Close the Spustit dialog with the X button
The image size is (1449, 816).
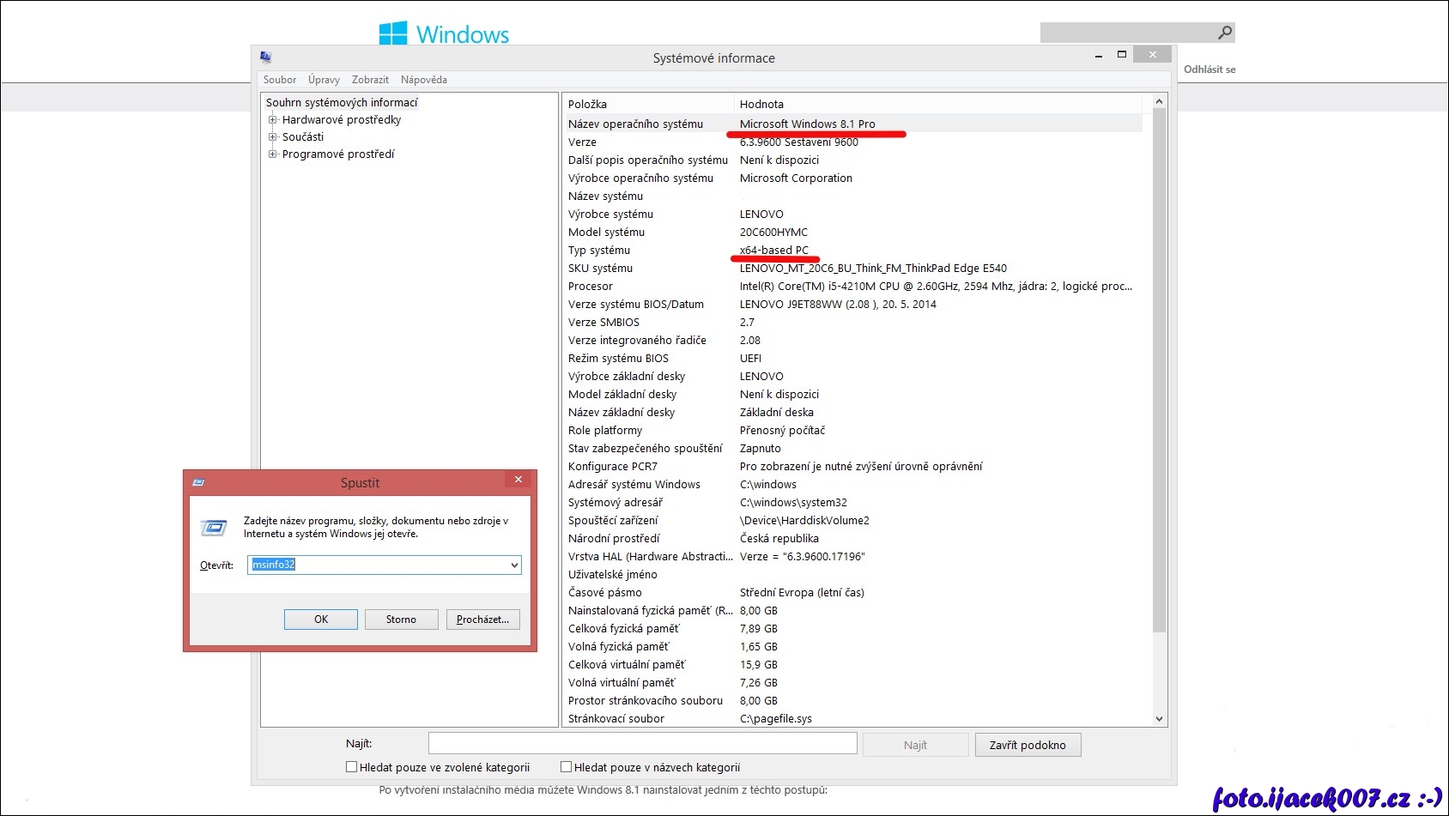coord(518,480)
